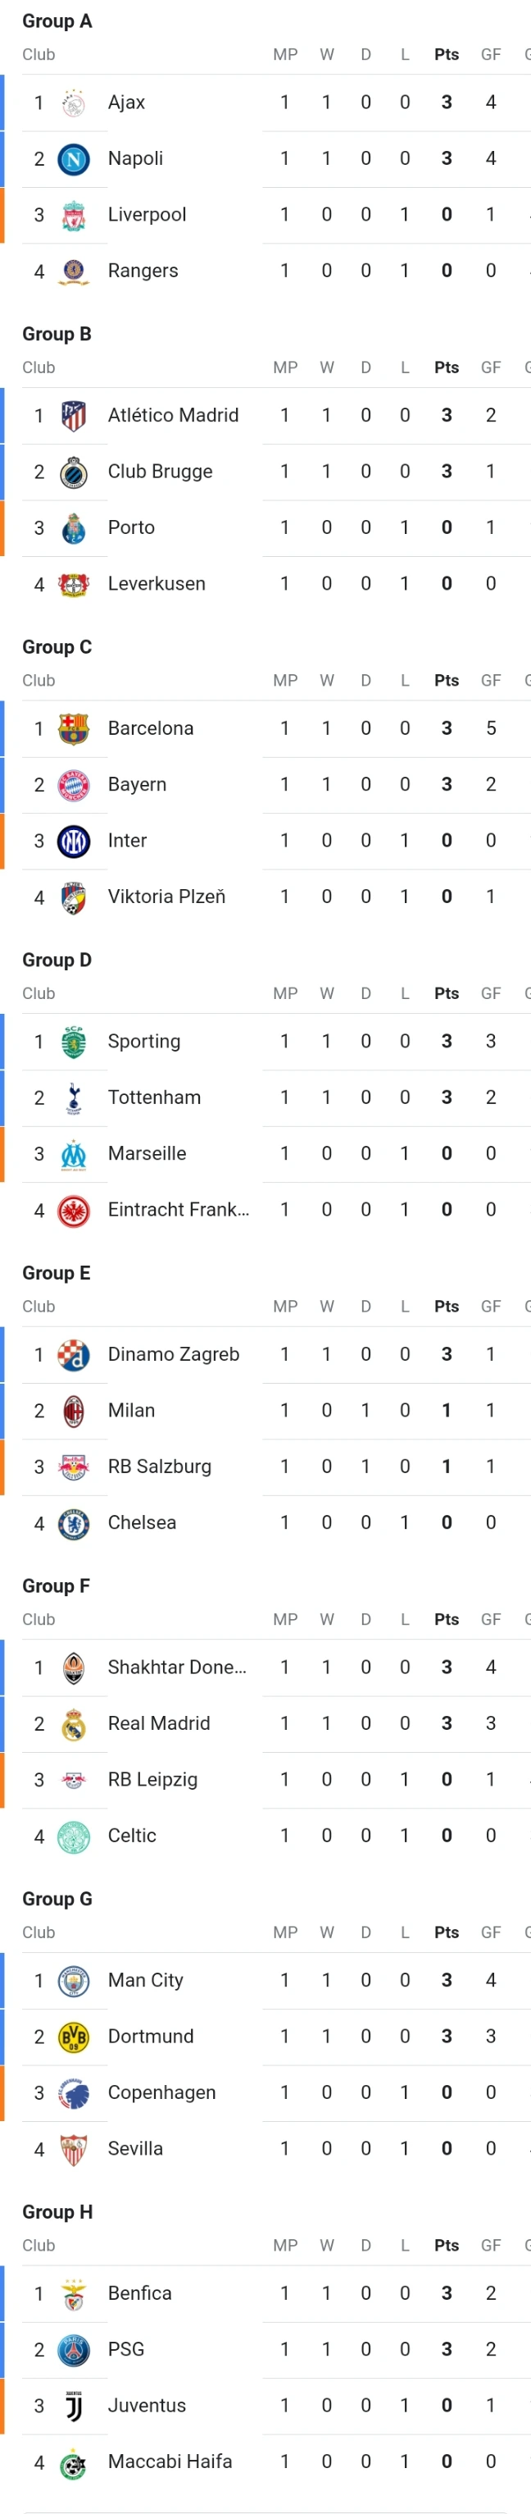Click the Tottenham cockerel logo

(73, 1098)
